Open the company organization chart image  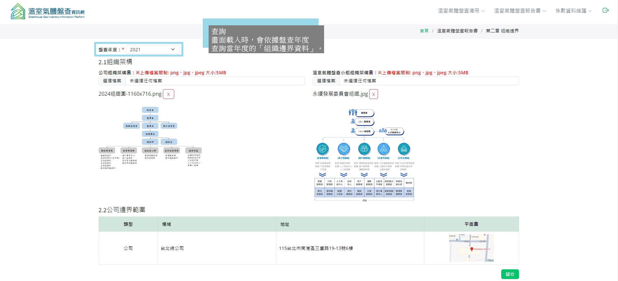tap(150, 138)
